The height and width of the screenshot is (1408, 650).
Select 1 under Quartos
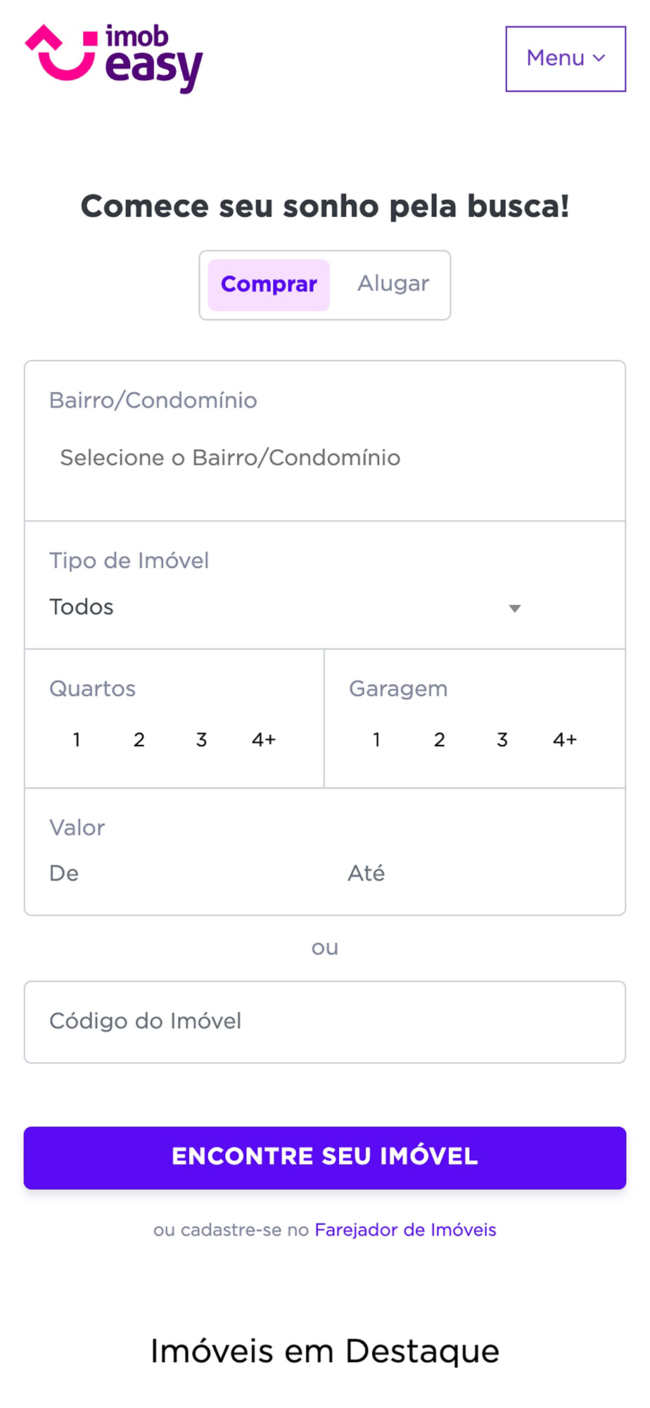[x=77, y=739]
